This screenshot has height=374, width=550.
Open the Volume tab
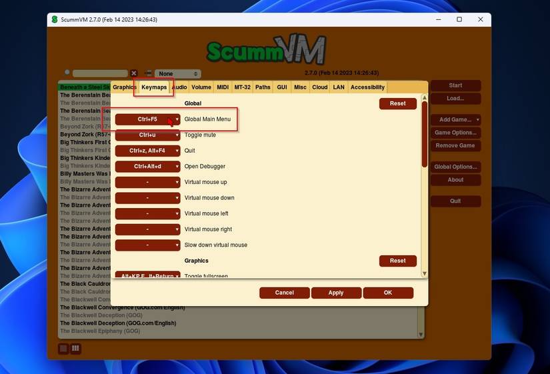click(x=201, y=87)
